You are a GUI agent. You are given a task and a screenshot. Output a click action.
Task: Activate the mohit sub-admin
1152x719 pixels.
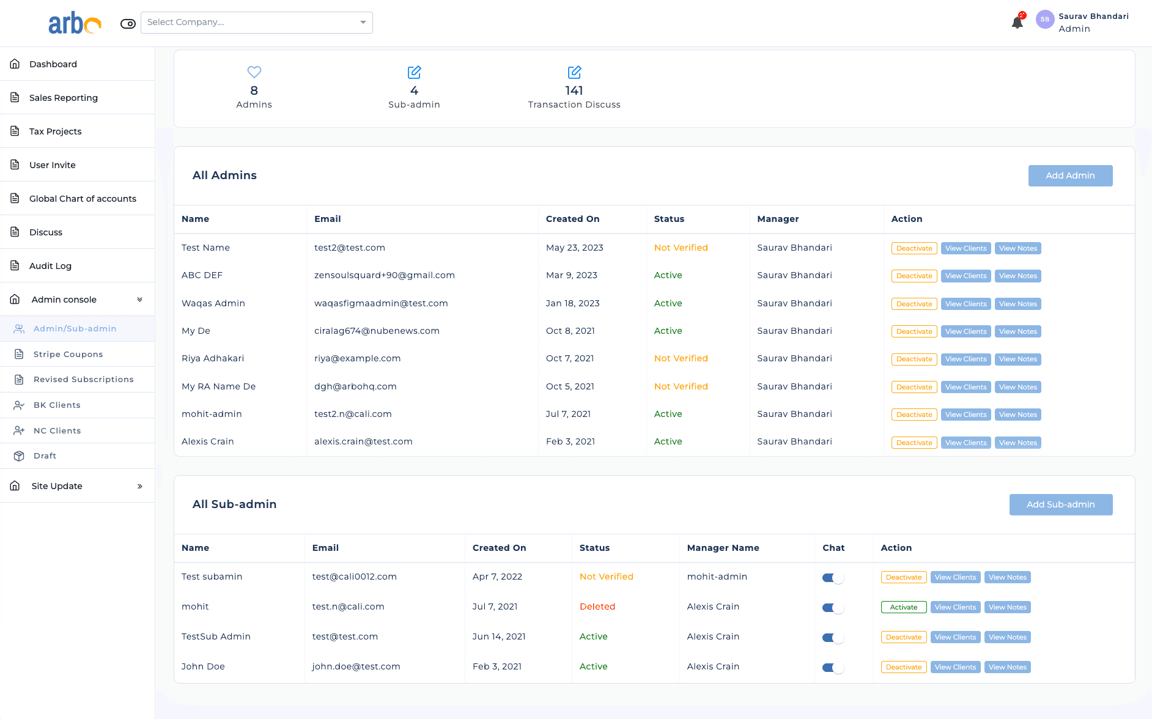[904, 607]
